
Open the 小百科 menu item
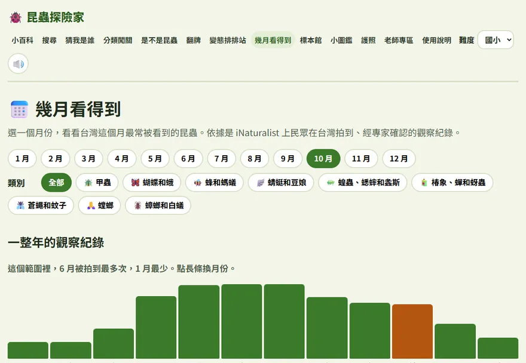coord(23,40)
